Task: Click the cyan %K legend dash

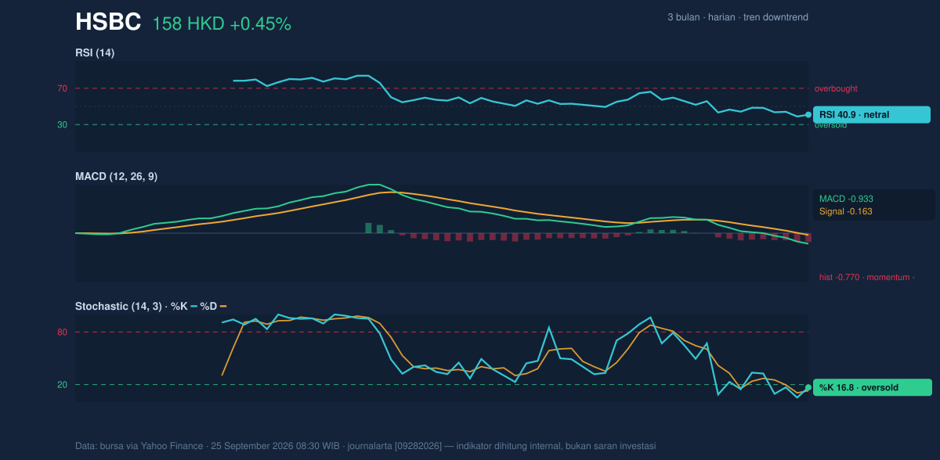Action: click(x=194, y=307)
